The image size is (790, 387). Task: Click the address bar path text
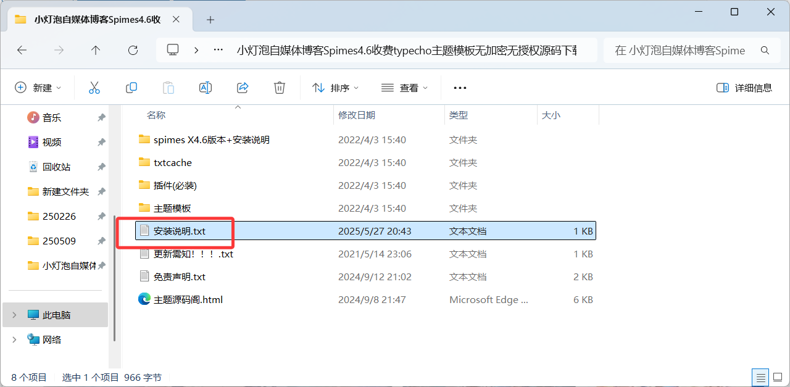(x=407, y=50)
